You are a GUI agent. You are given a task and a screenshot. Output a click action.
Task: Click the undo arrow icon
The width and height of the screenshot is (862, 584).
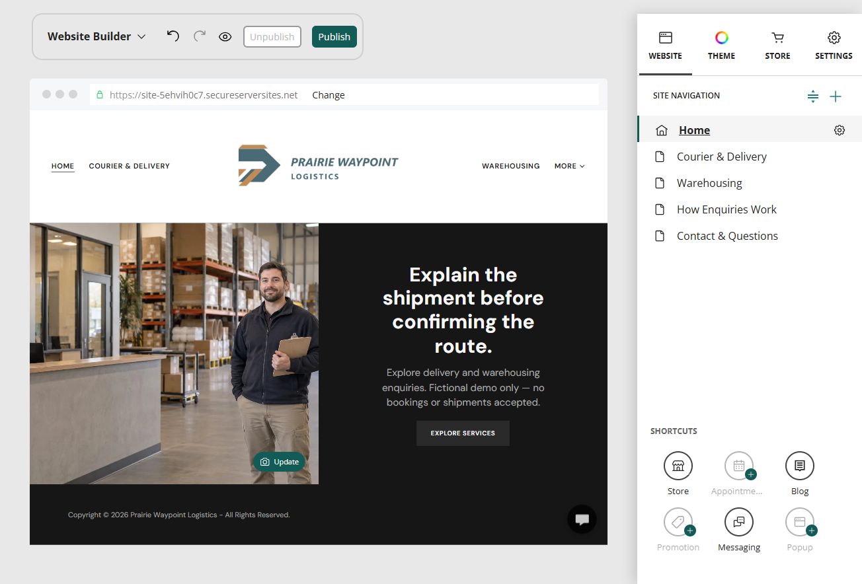(173, 36)
